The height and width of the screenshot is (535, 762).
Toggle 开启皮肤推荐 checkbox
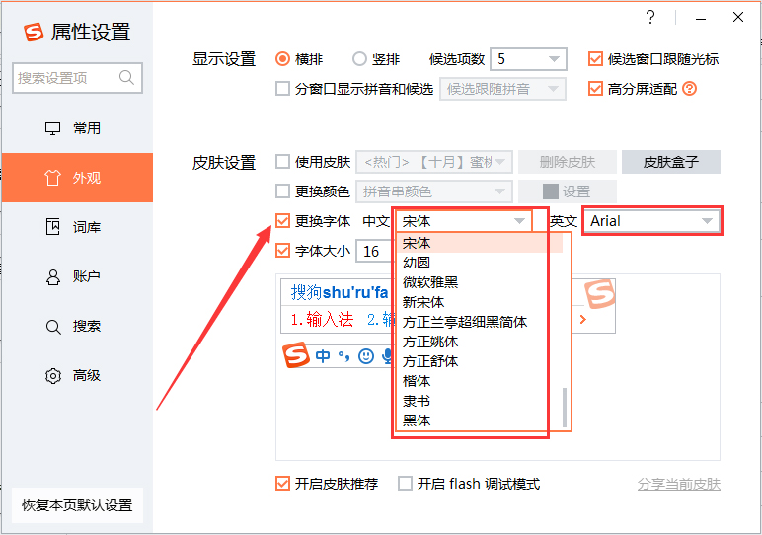tap(282, 484)
